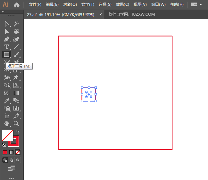Select the Zoom tool

click(16, 124)
